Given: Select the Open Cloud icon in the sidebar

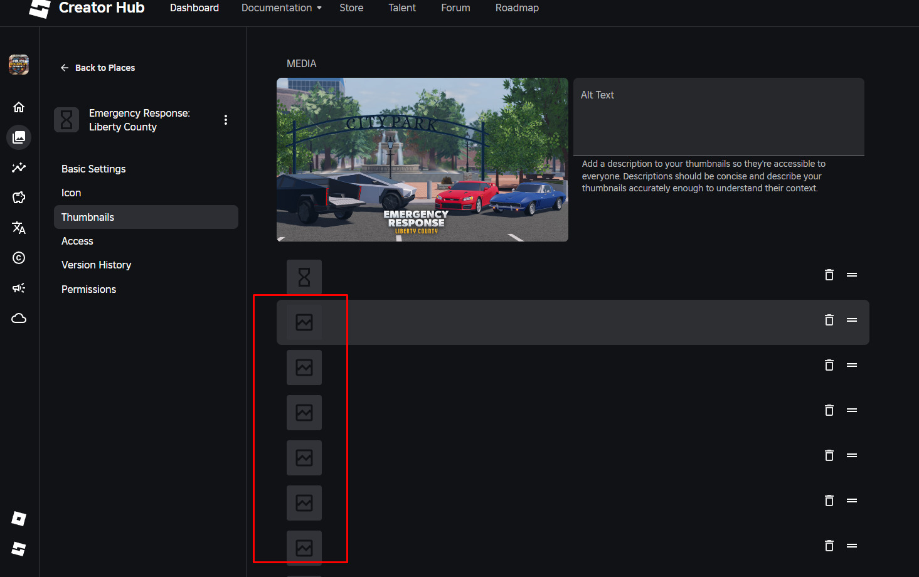Looking at the screenshot, I should click(19, 318).
